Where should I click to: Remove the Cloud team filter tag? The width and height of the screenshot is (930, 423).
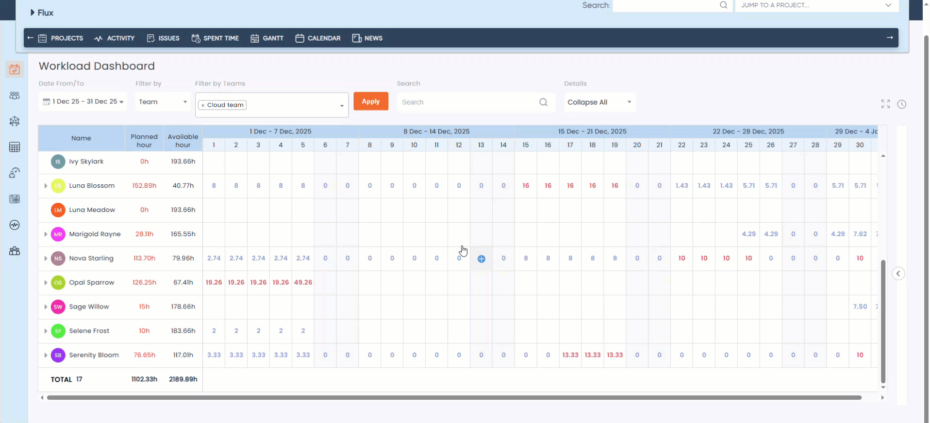203,105
